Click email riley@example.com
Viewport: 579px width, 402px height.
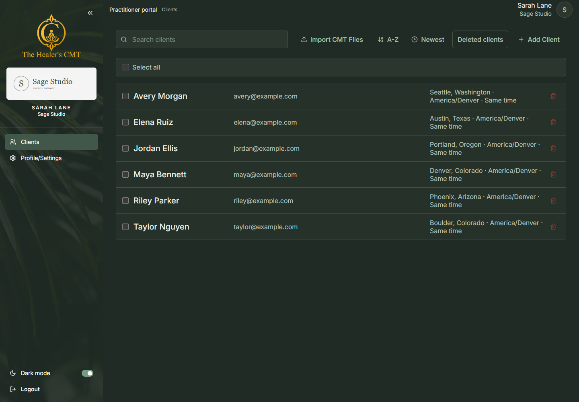[x=263, y=201]
